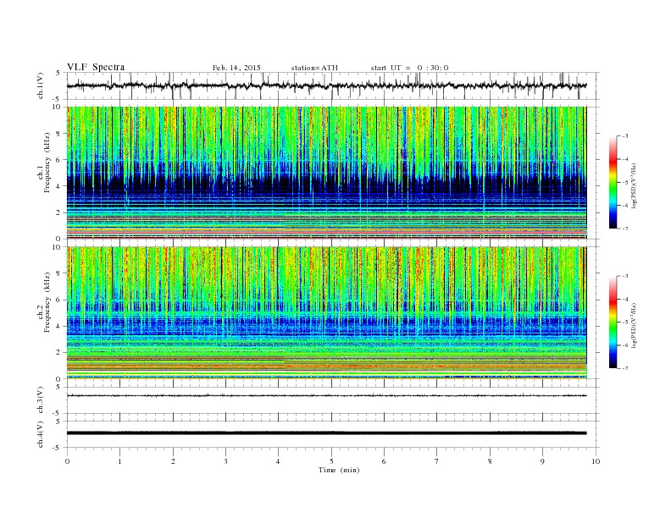Click the "4" kHz tick of ch.2 spectrogram
Image resolution: width=671 pixels, height=518 pixels.
pos(58,326)
